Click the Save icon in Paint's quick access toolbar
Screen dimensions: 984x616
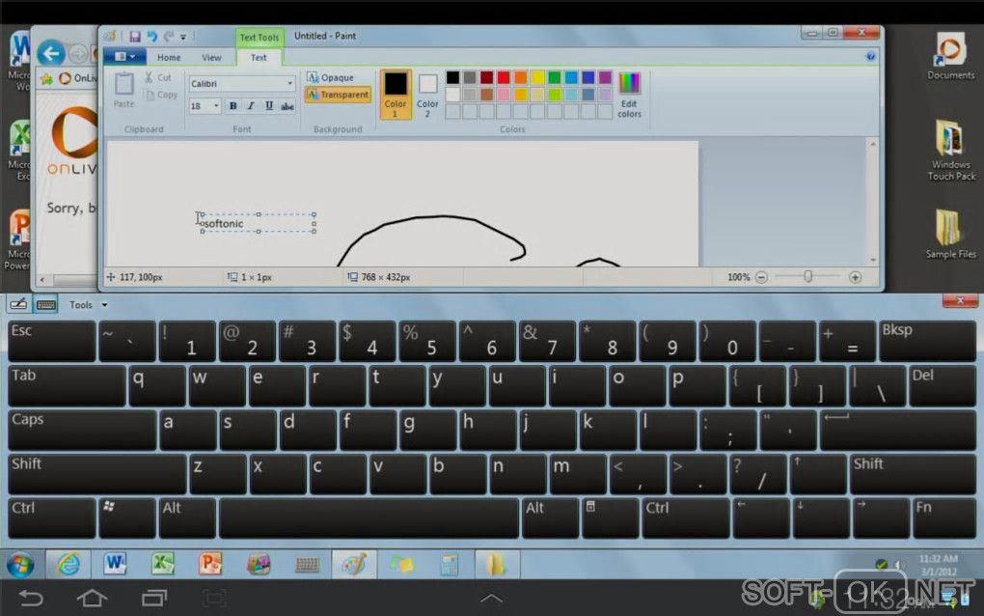pos(134,37)
